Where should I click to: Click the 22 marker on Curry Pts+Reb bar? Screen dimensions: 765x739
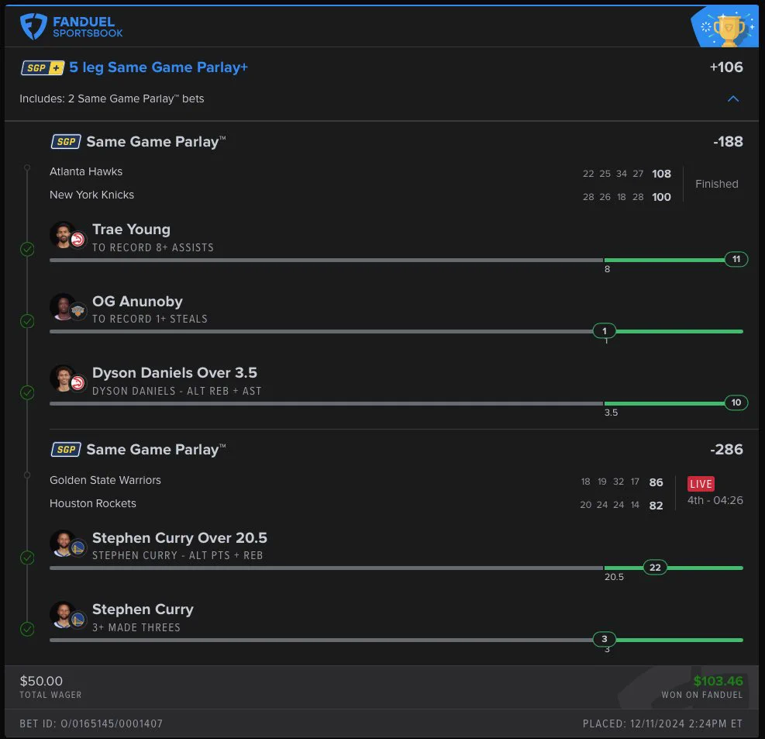click(x=655, y=568)
